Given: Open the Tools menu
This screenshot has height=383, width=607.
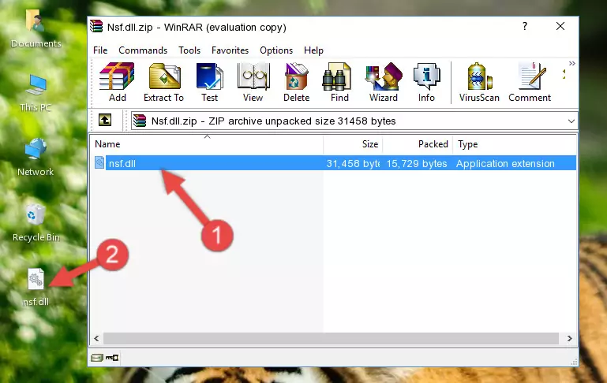Looking at the screenshot, I should click(189, 50).
